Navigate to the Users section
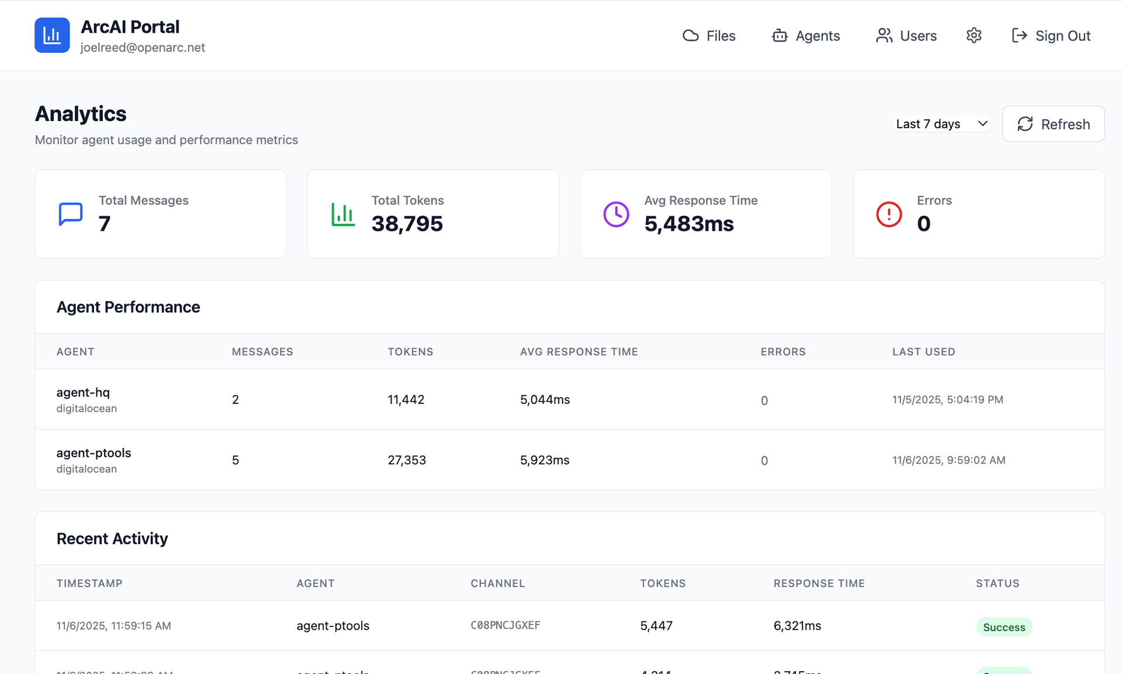Image resolution: width=1122 pixels, height=674 pixels. pos(906,36)
